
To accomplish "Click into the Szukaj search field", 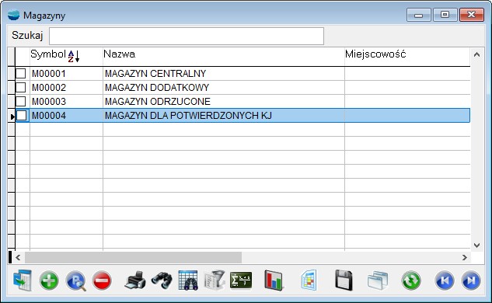I will (x=187, y=36).
